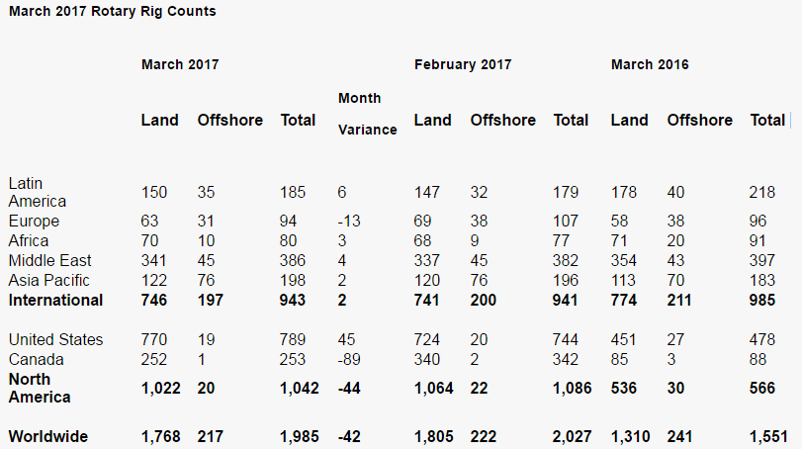The image size is (802, 449).
Task: Click the Europe row label
Action: tap(34, 221)
